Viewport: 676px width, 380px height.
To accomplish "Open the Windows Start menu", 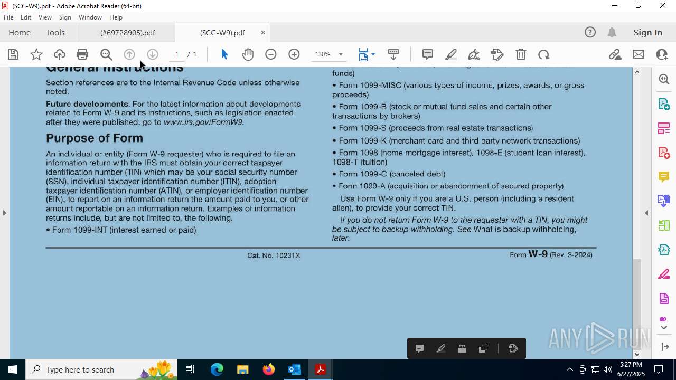I will point(13,369).
